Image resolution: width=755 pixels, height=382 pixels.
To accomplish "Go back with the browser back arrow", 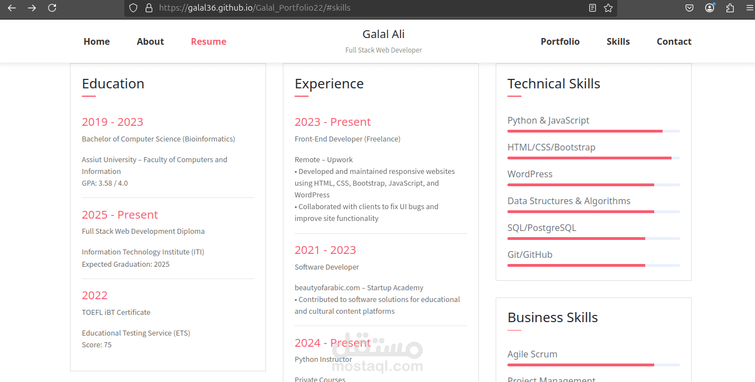I will point(12,8).
